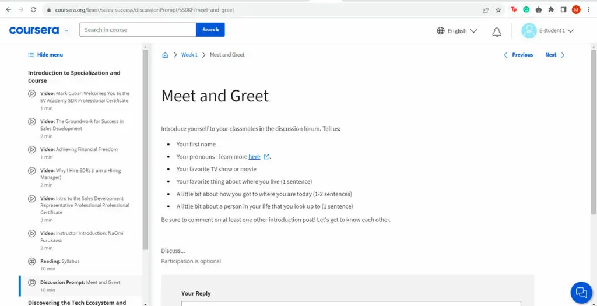Click the Discussion Prompt speech bubble icon
This screenshot has width=597, height=306.
[x=32, y=283]
